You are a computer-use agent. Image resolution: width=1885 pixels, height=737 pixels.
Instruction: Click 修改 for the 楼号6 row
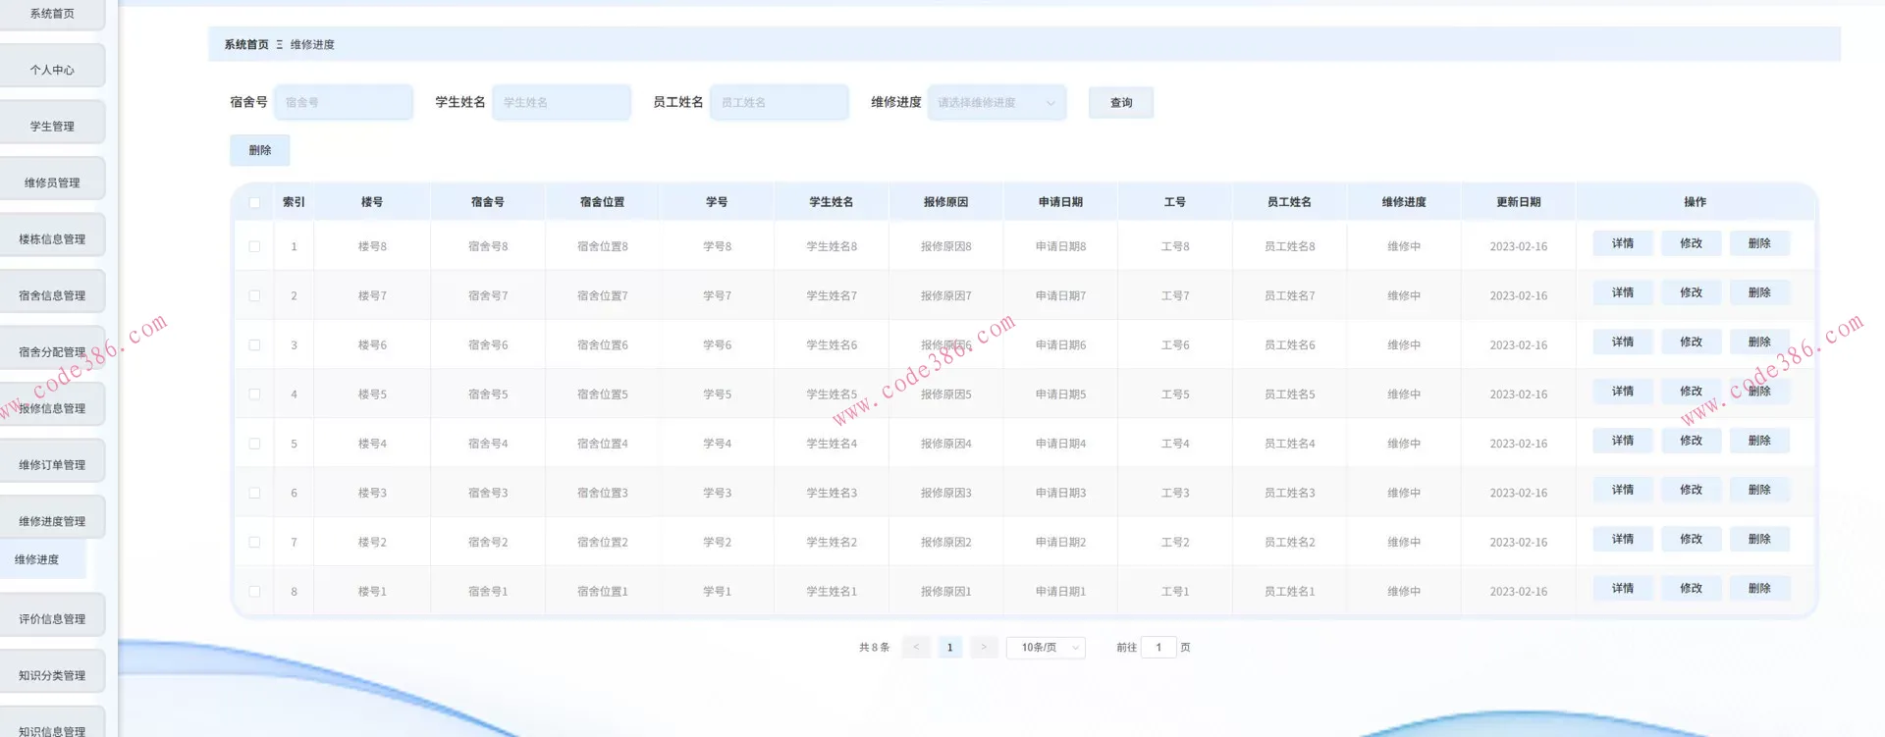tap(1691, 342)
